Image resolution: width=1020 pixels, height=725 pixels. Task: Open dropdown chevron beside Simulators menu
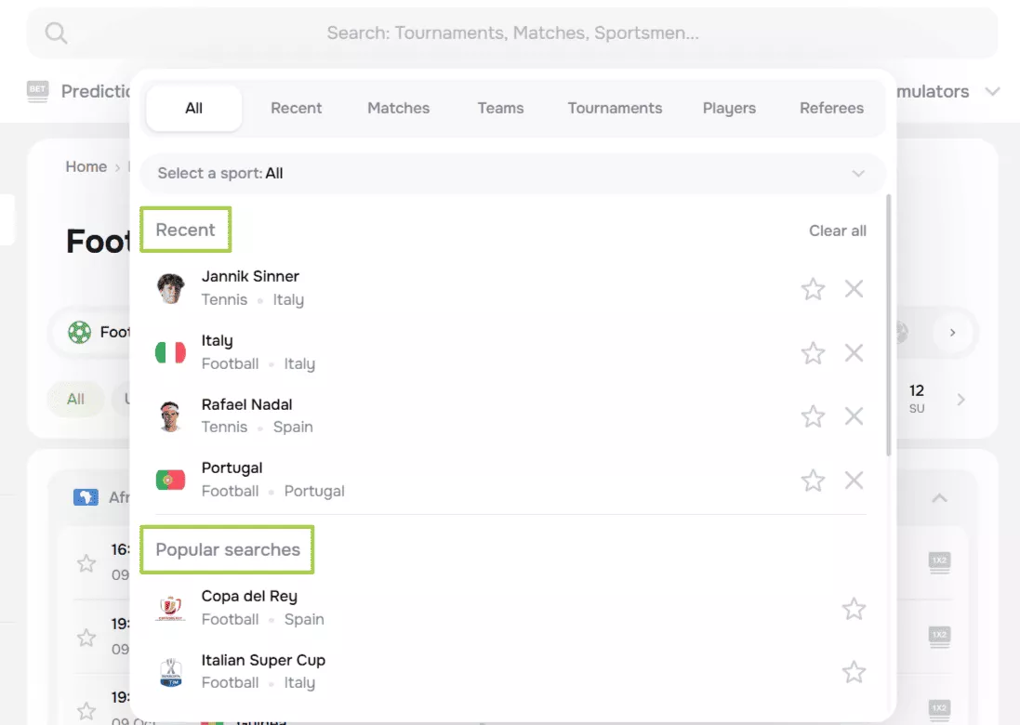(x=992, y=92)
